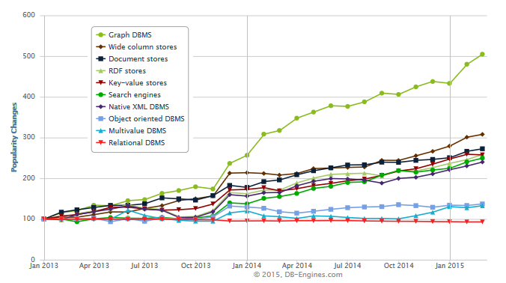The width and height of the screenshot is (506, 283).
Task: Open the DB-Engines.com copyright link
Action: pos(297,275)
